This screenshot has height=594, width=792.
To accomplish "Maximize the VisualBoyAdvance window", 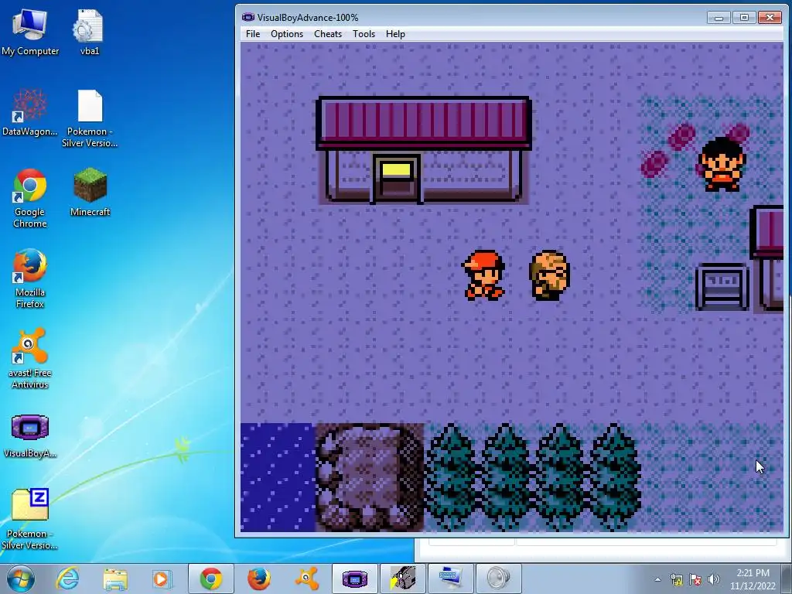I will pos(744,18).
